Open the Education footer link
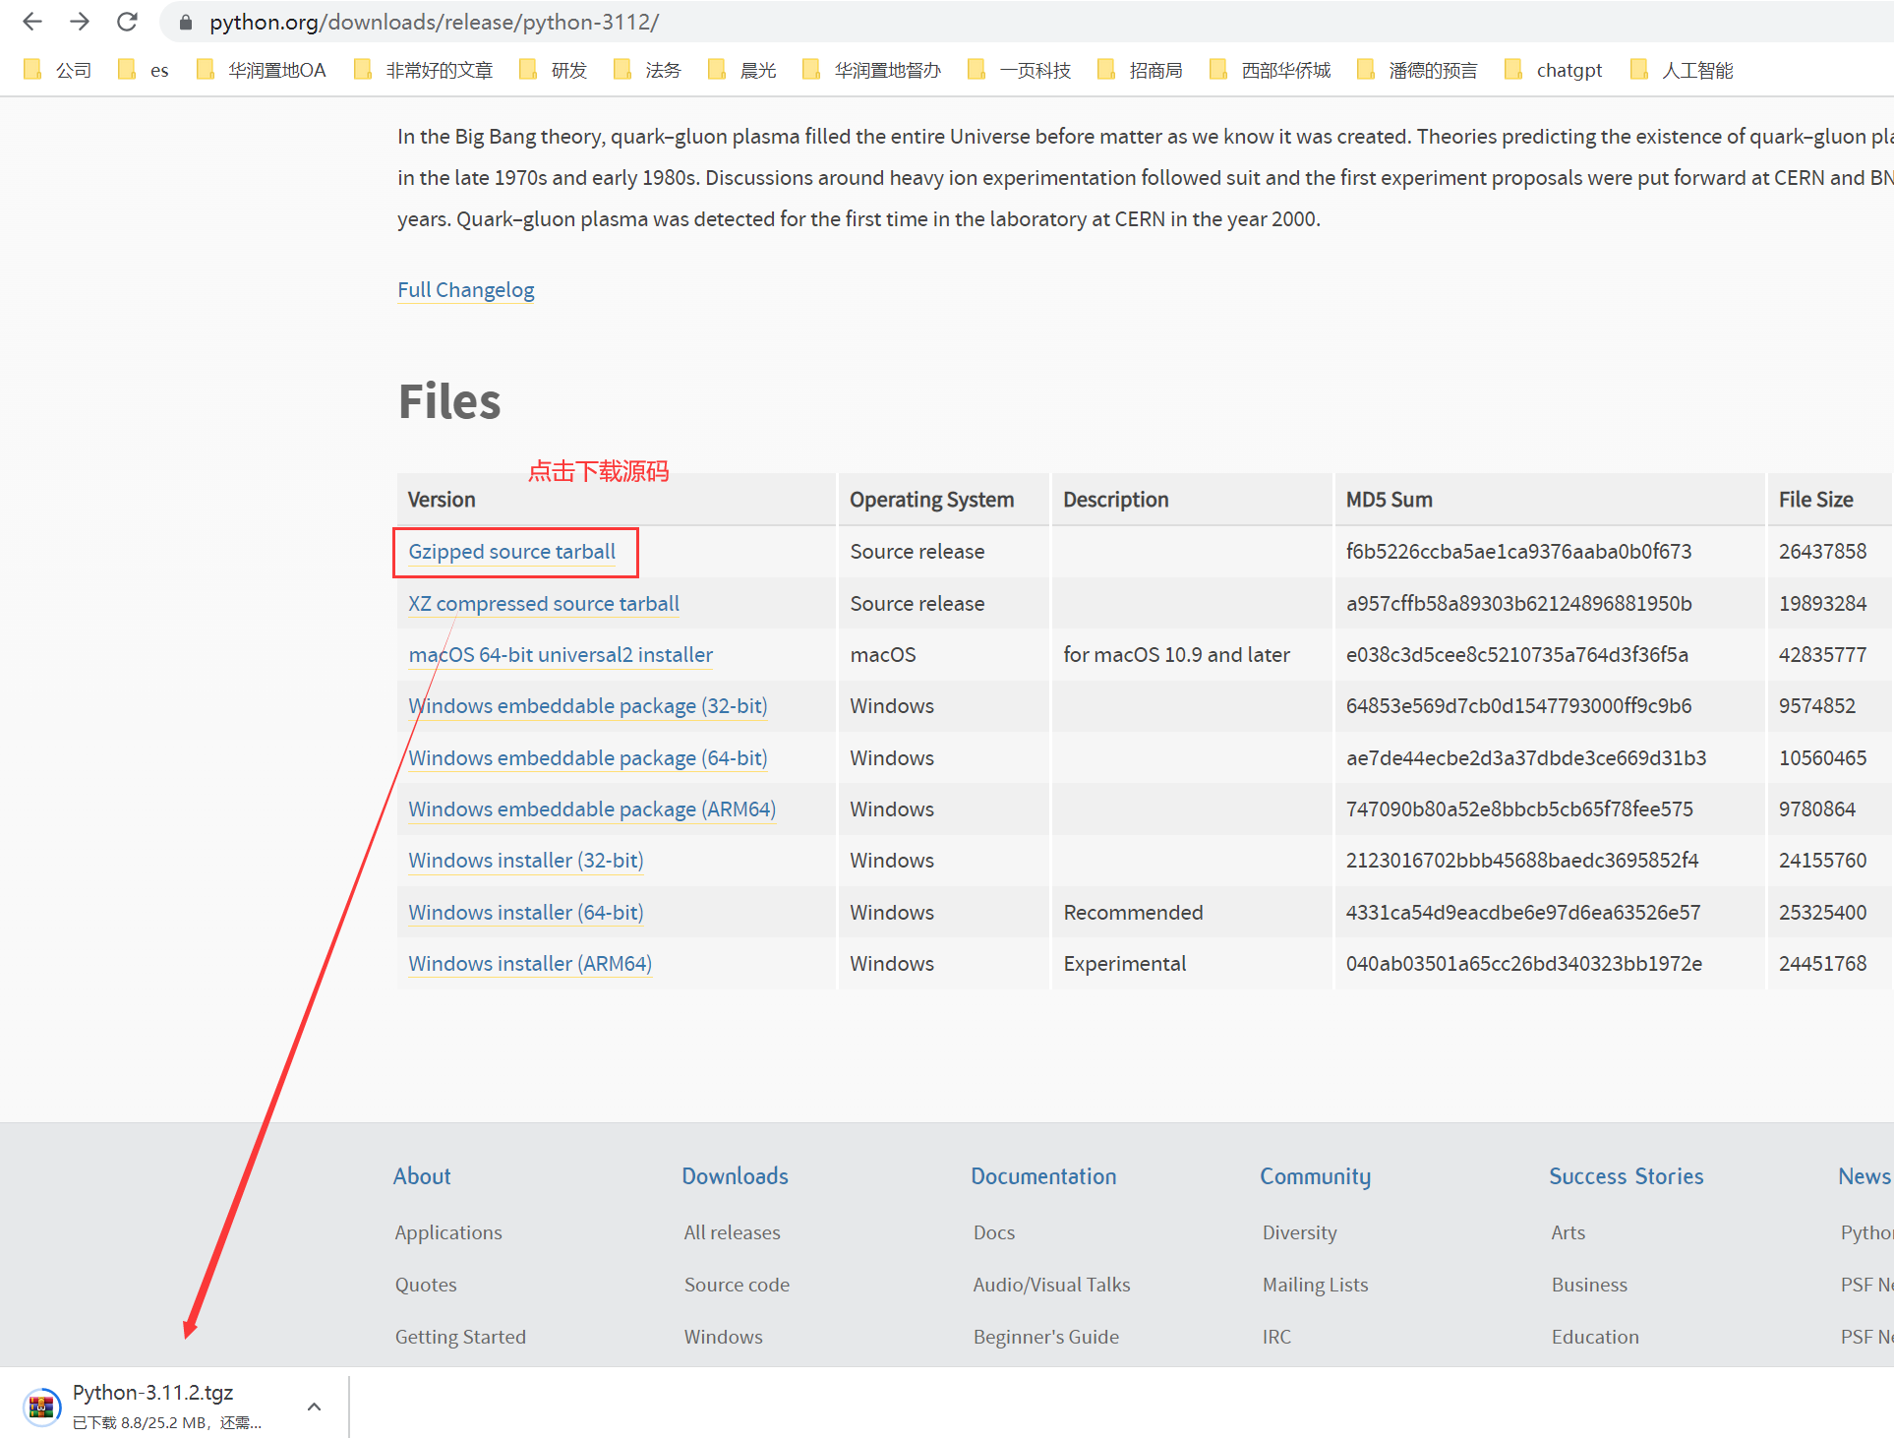The height and width of the screenshot is (1438, 1894). pos(1595,1337)
